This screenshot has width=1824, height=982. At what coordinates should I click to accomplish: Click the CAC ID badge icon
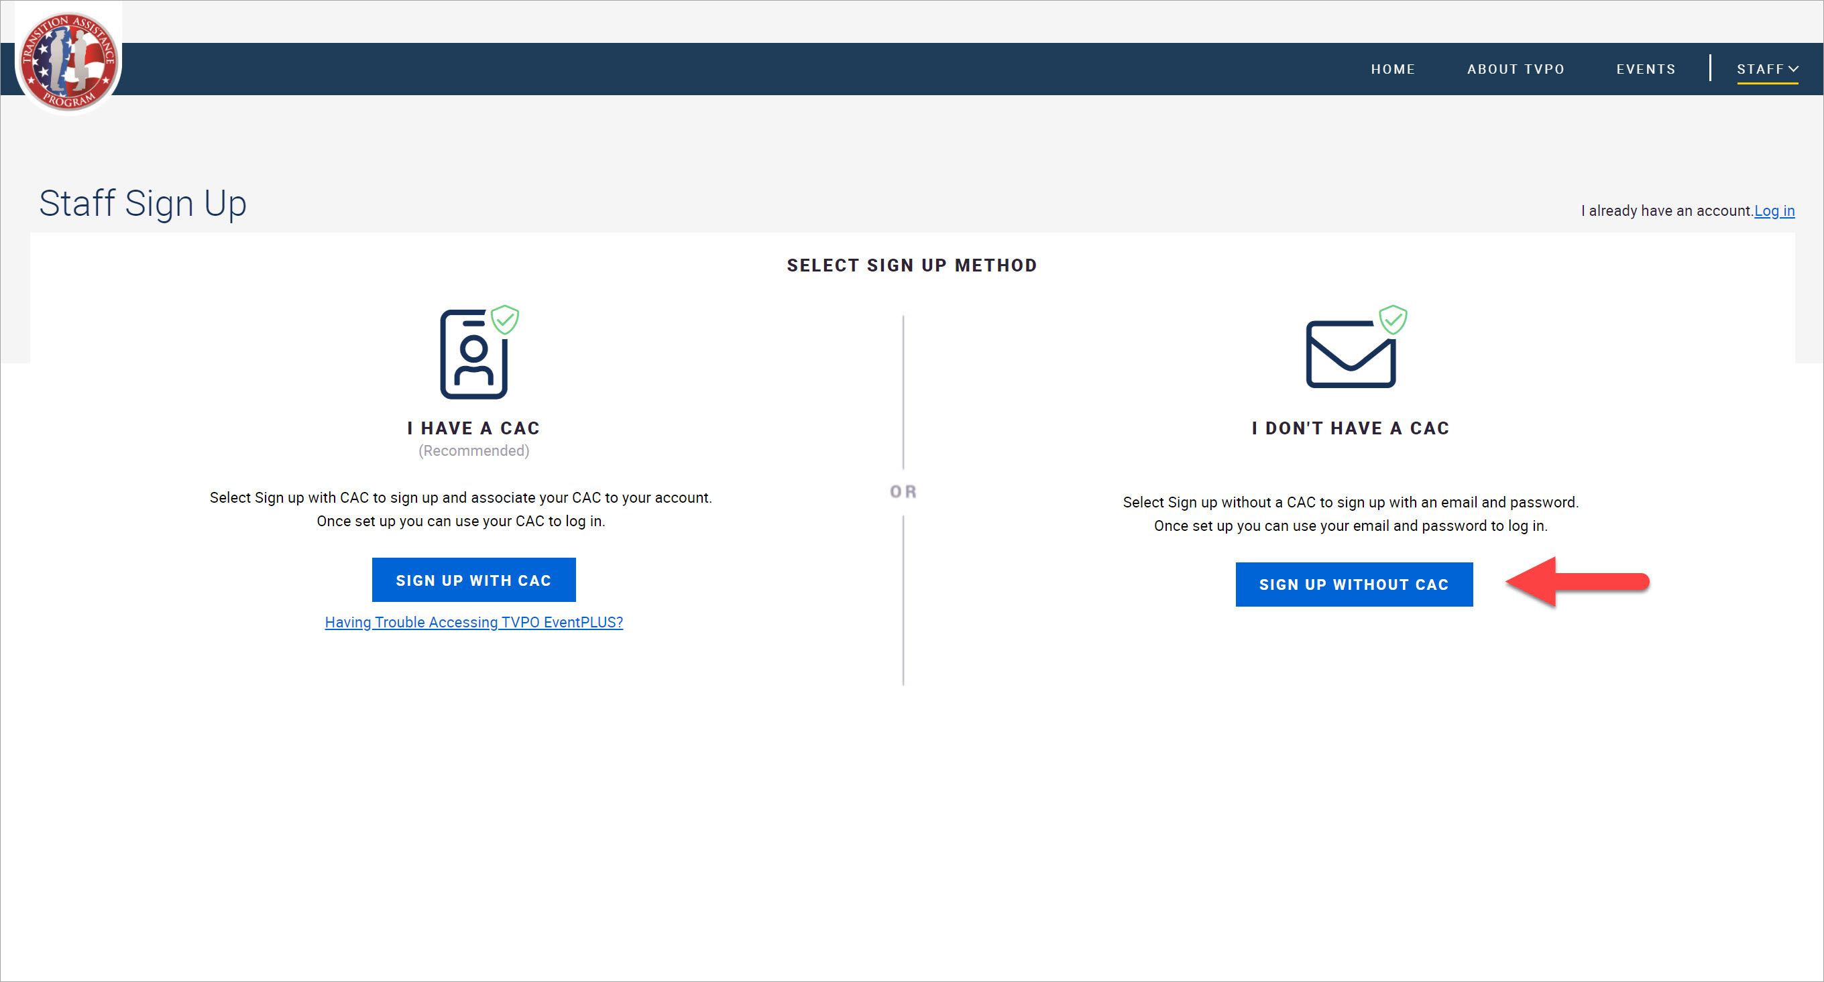click(x=479, y=352)
